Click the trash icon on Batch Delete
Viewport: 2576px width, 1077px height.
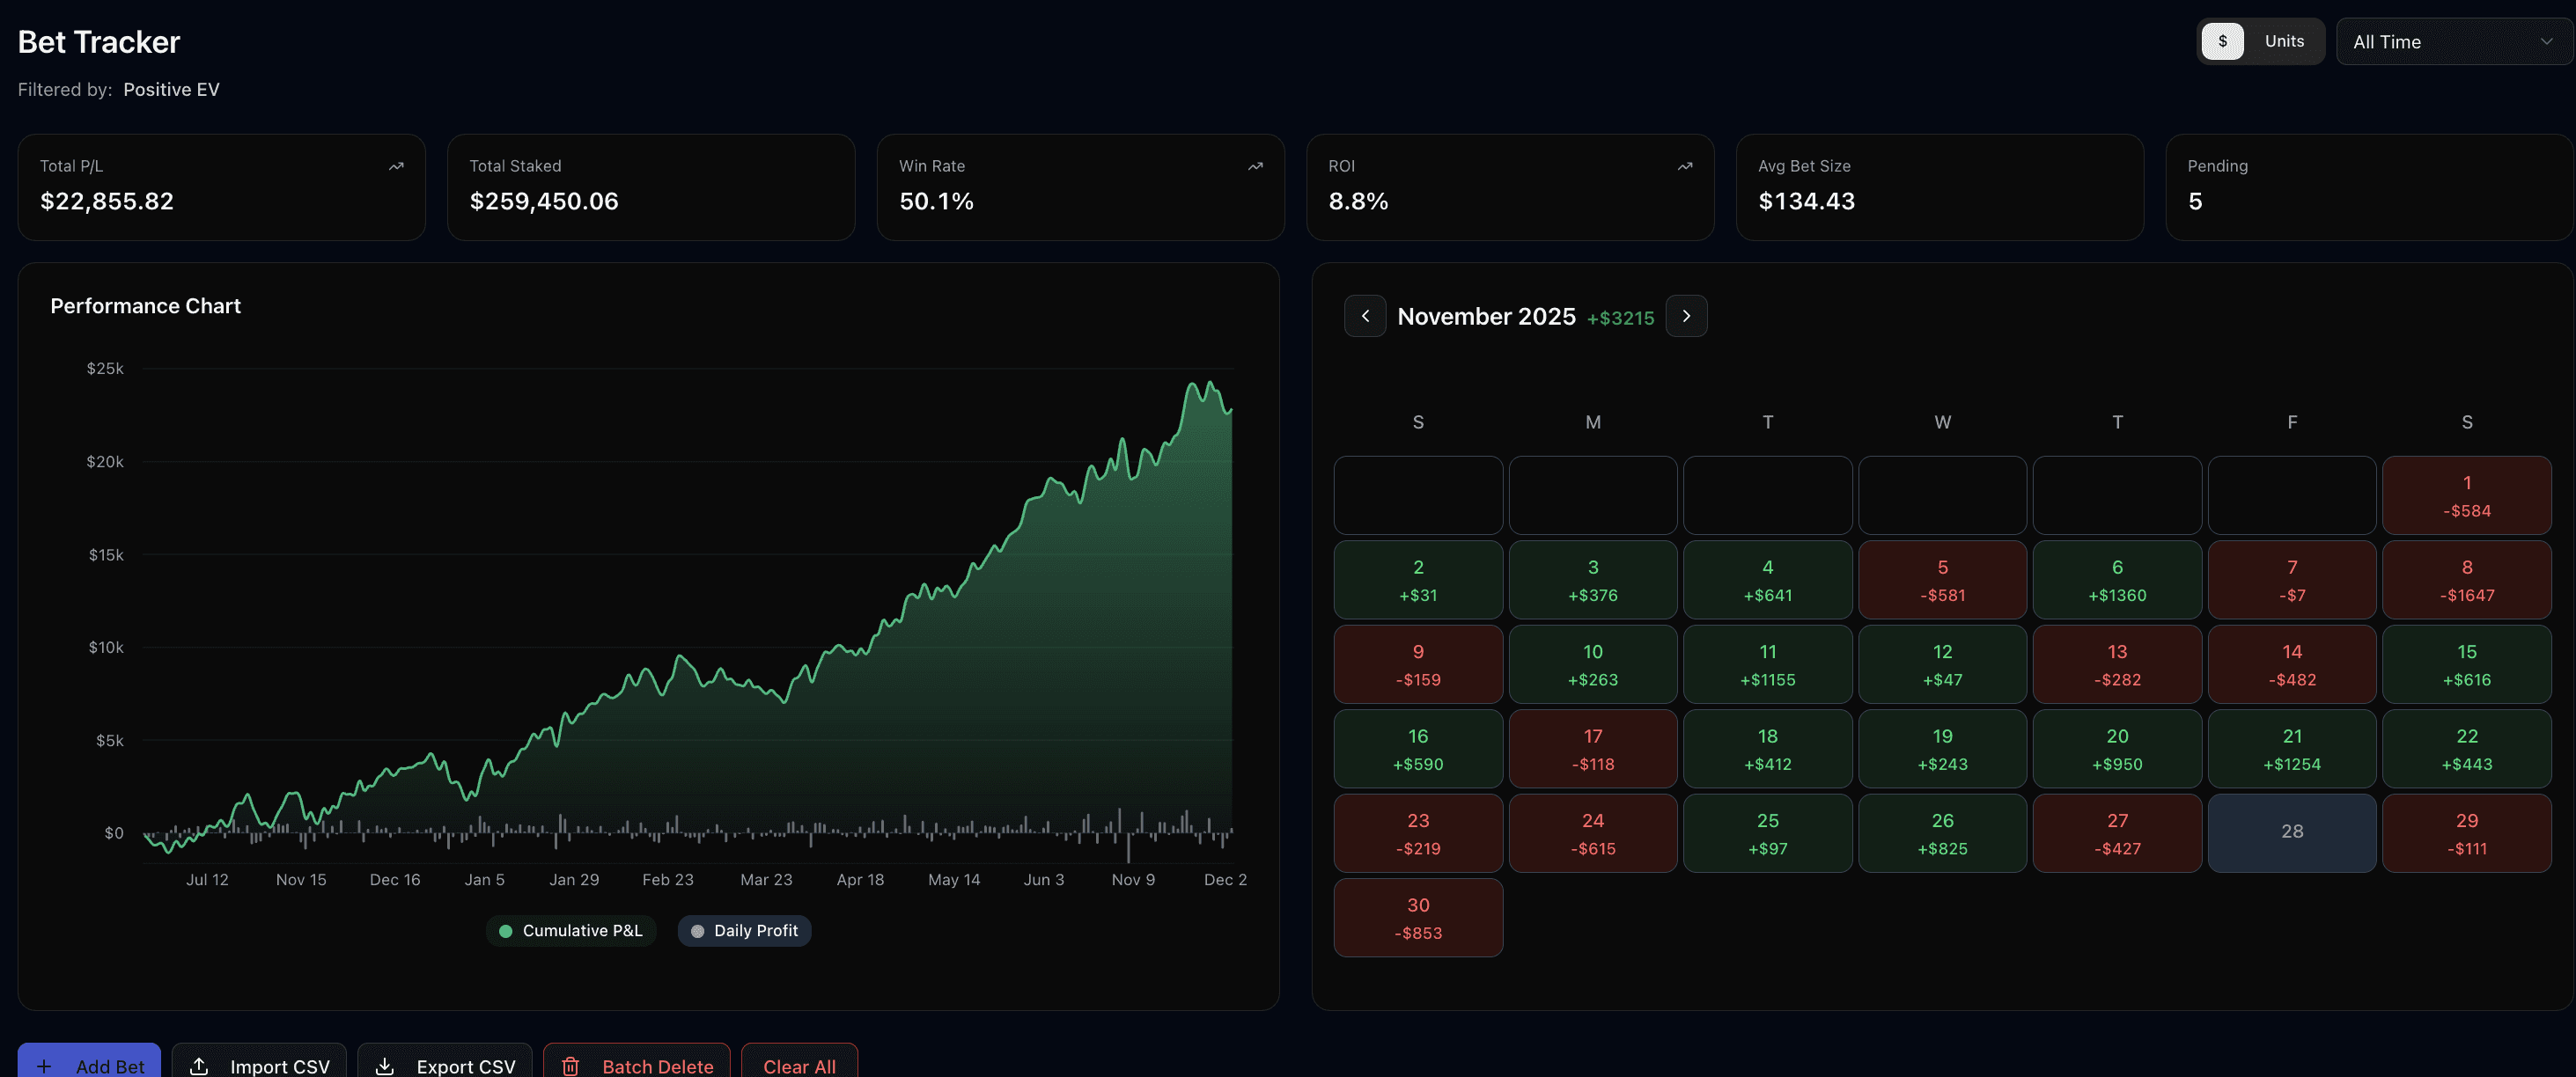571,1065
